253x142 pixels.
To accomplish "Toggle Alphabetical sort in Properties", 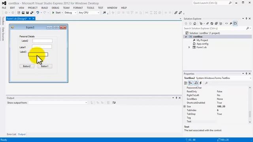I will (x=191, y=83).
